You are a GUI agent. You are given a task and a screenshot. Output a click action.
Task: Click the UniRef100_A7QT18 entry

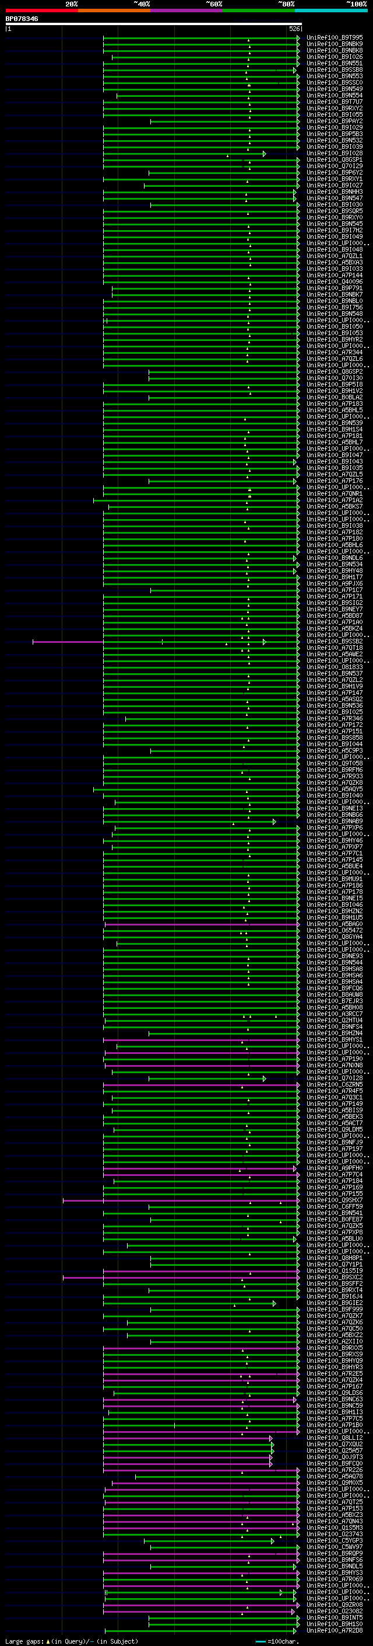(x=335, y=648)
